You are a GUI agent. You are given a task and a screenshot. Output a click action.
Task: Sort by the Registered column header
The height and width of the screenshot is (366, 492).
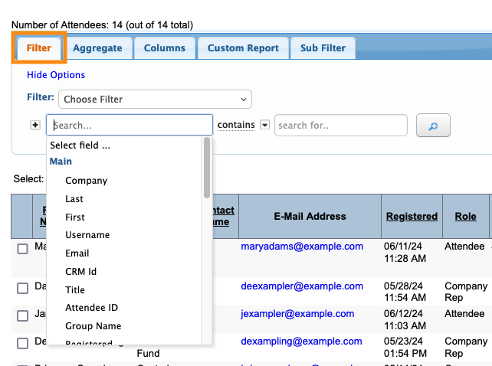[412, 217]
